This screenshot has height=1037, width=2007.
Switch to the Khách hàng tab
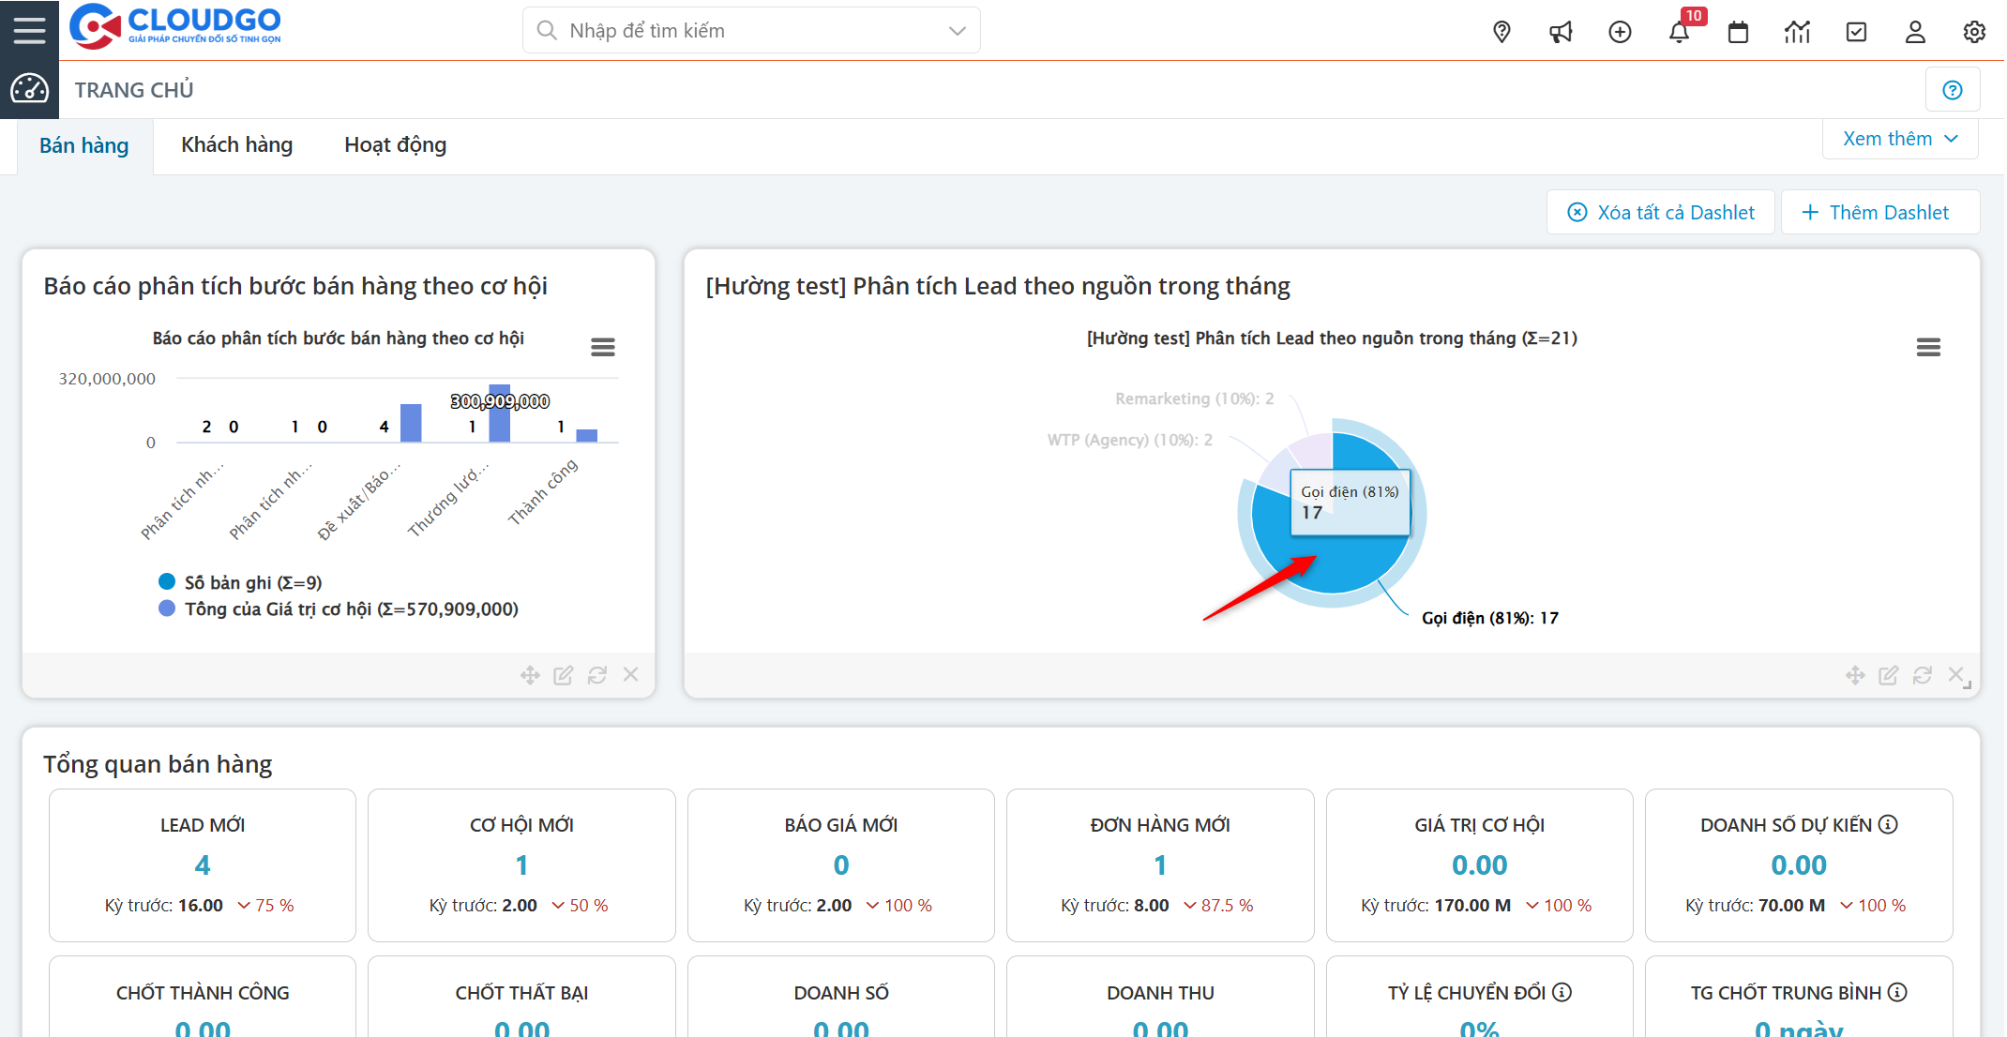[236, 145]
